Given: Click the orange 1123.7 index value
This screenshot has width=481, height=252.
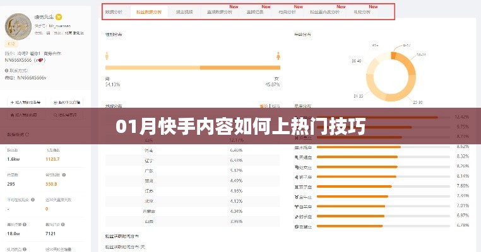Looking at the screenshot, I should point(52,159).
